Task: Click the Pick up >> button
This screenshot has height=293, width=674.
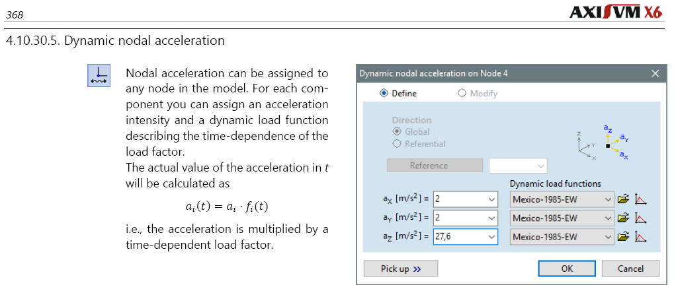Action: (x=400, y=269)
